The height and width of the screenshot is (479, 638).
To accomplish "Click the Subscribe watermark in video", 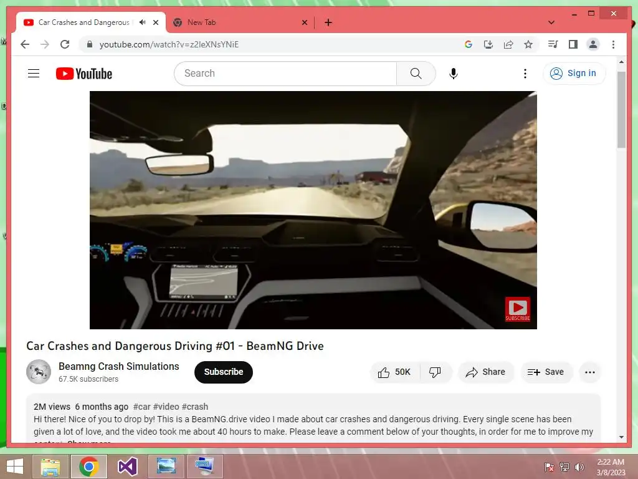I will [x=518, y=309].
